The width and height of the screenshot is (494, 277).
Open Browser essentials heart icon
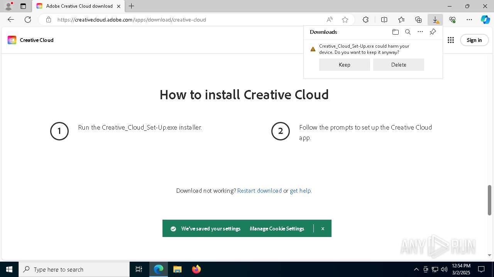(452, 20)
